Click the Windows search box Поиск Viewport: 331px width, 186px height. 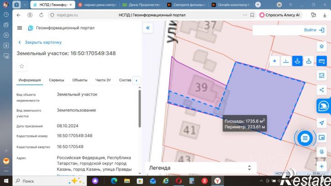50,181
